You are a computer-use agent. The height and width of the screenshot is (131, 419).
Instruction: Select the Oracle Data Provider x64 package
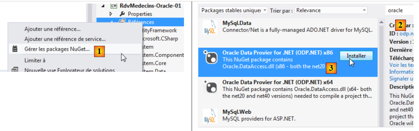278,82
